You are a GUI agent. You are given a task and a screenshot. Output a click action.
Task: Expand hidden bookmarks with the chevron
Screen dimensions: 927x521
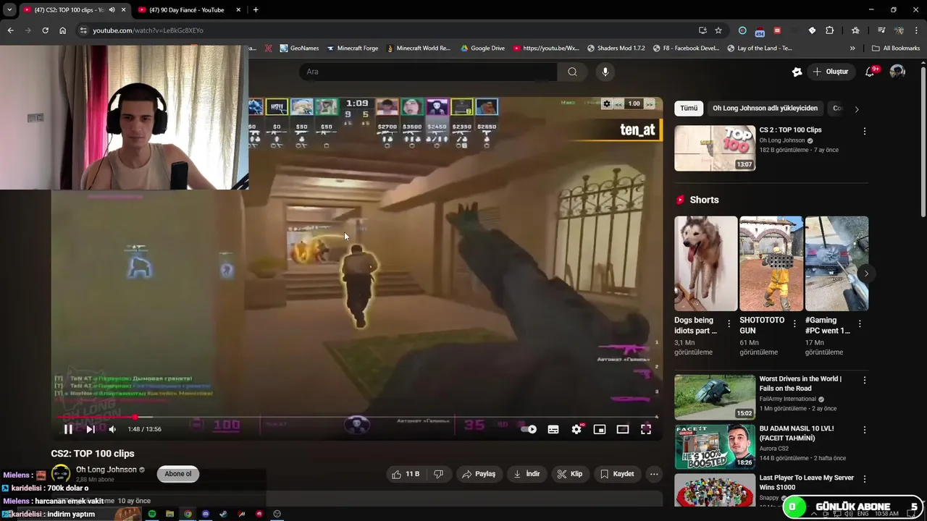point(852,48)
